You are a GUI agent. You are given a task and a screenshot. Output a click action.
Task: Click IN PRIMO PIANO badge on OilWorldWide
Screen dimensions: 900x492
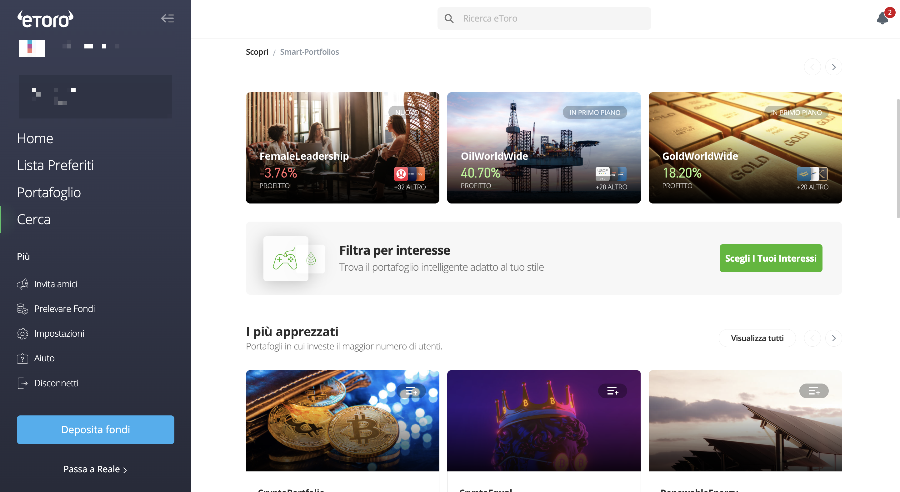pos(595,113)
